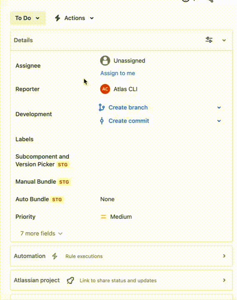Click the Unassigned avatar icon
Image resolution: width=237 pixels, height=300 pixels.
pos(105,61)
